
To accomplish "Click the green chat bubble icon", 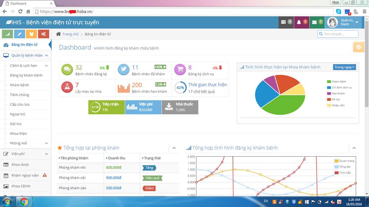I will [67, 70].
